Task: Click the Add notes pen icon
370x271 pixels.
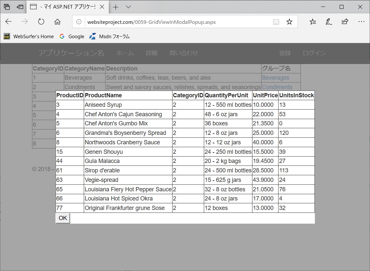Action: click(x=329, y=22)
